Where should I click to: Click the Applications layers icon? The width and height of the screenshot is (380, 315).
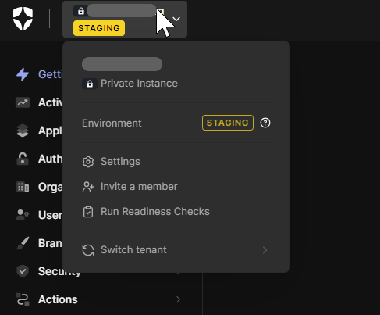pyautogui.click(x=23, y=131)
